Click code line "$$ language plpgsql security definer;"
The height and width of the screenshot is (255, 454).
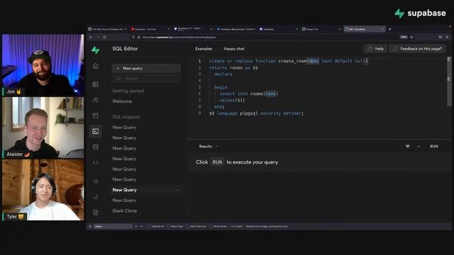[256, 113]
